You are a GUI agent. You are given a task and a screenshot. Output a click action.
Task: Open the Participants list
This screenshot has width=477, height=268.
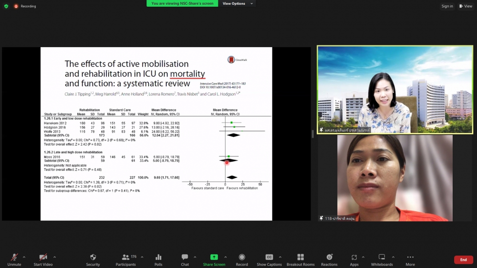pyautogui.click(x=126, y=258)
